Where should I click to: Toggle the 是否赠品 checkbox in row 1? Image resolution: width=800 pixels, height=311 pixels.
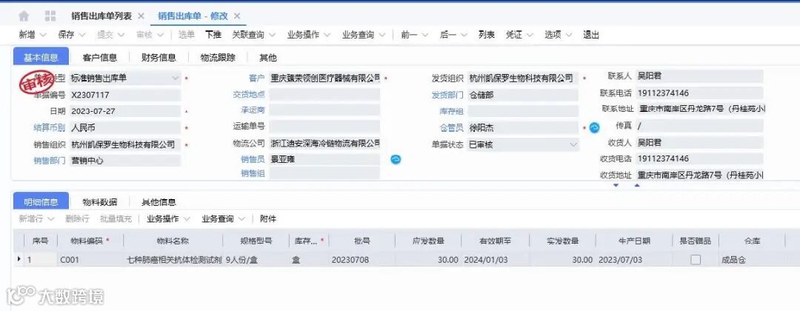[x=696, y=260]
